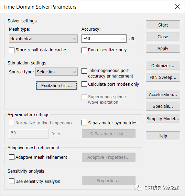This screenshot has width=185, height=196.
Task: Turn on Adaptive mesh refinement
Action: pyautogui.click(x=12, y=157)
